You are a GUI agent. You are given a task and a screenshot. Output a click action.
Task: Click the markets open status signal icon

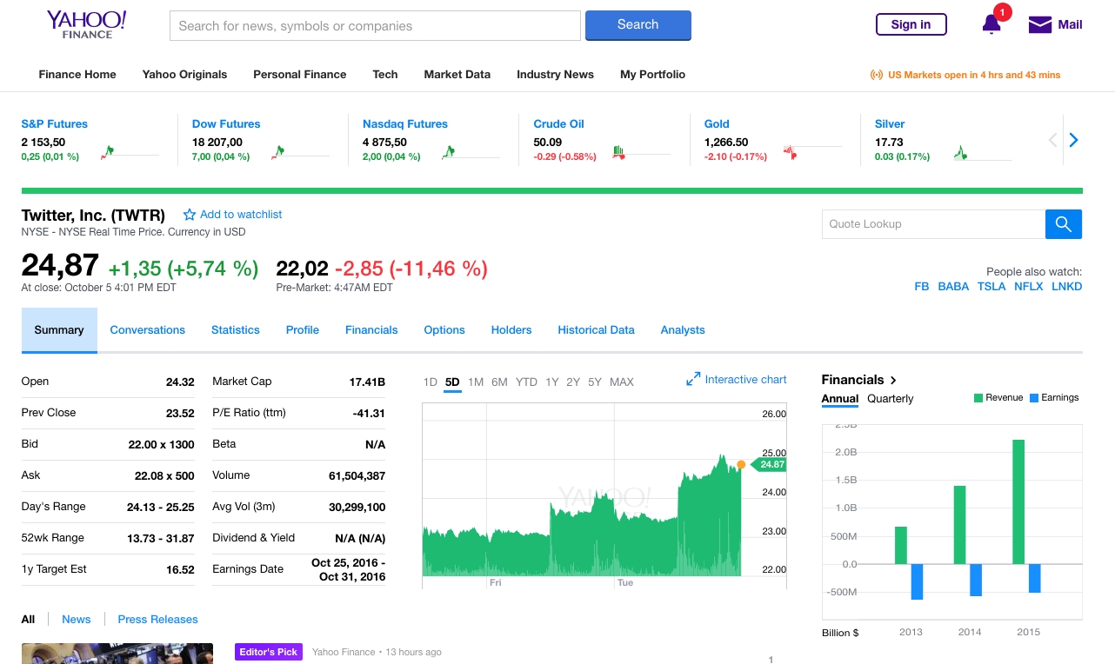click(877, 75)
